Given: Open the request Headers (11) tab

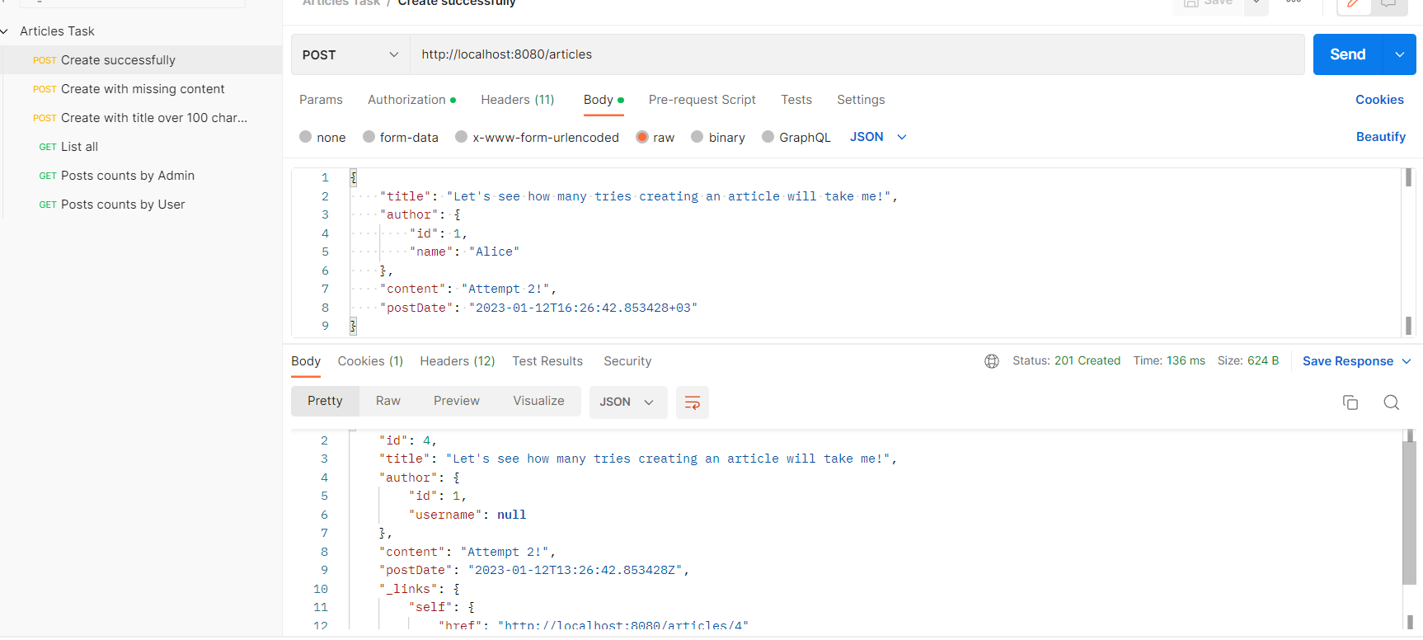Looking at the screenshot, I should point(518,100).
